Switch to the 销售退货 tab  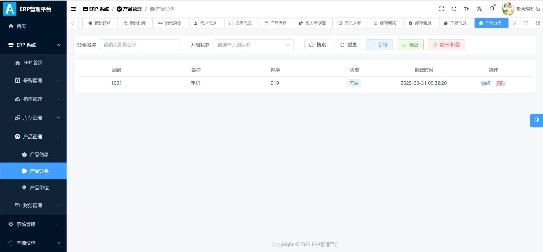(x=171, y=23)
